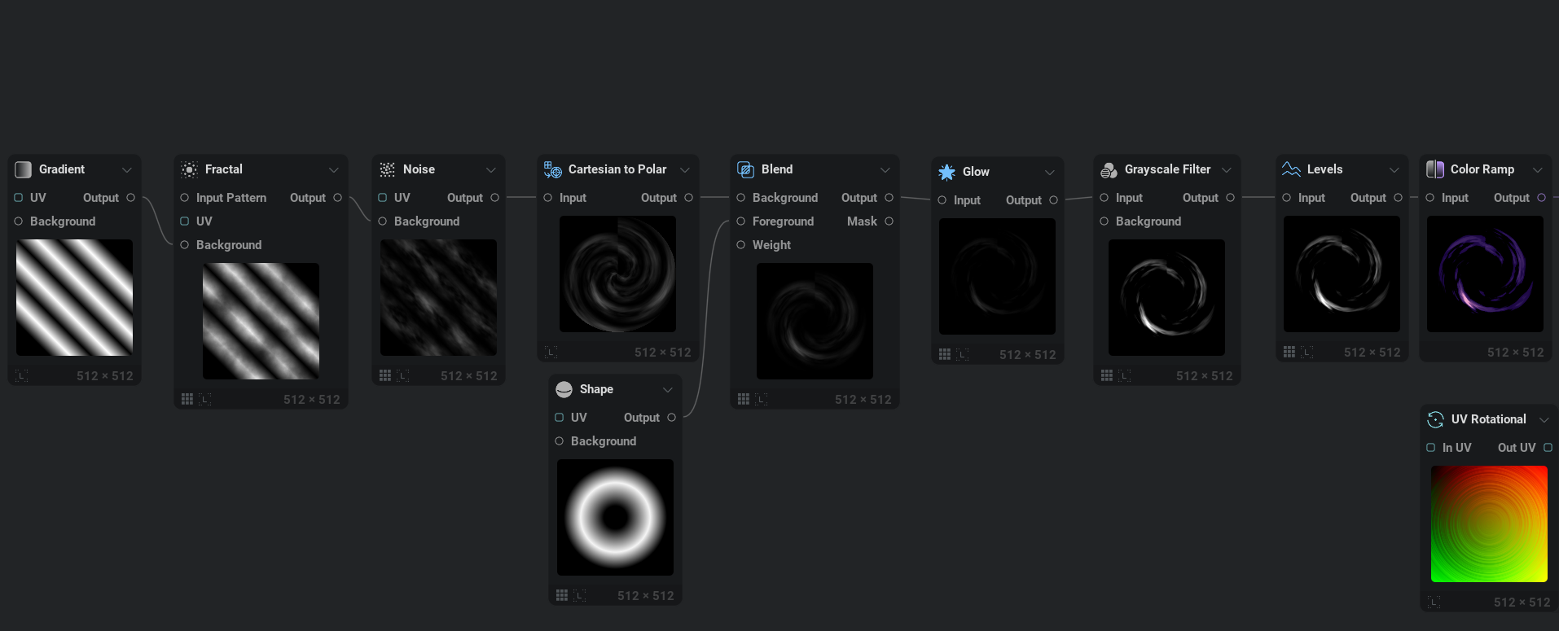Click the UV Rotational node icon

pos(1435,419)
